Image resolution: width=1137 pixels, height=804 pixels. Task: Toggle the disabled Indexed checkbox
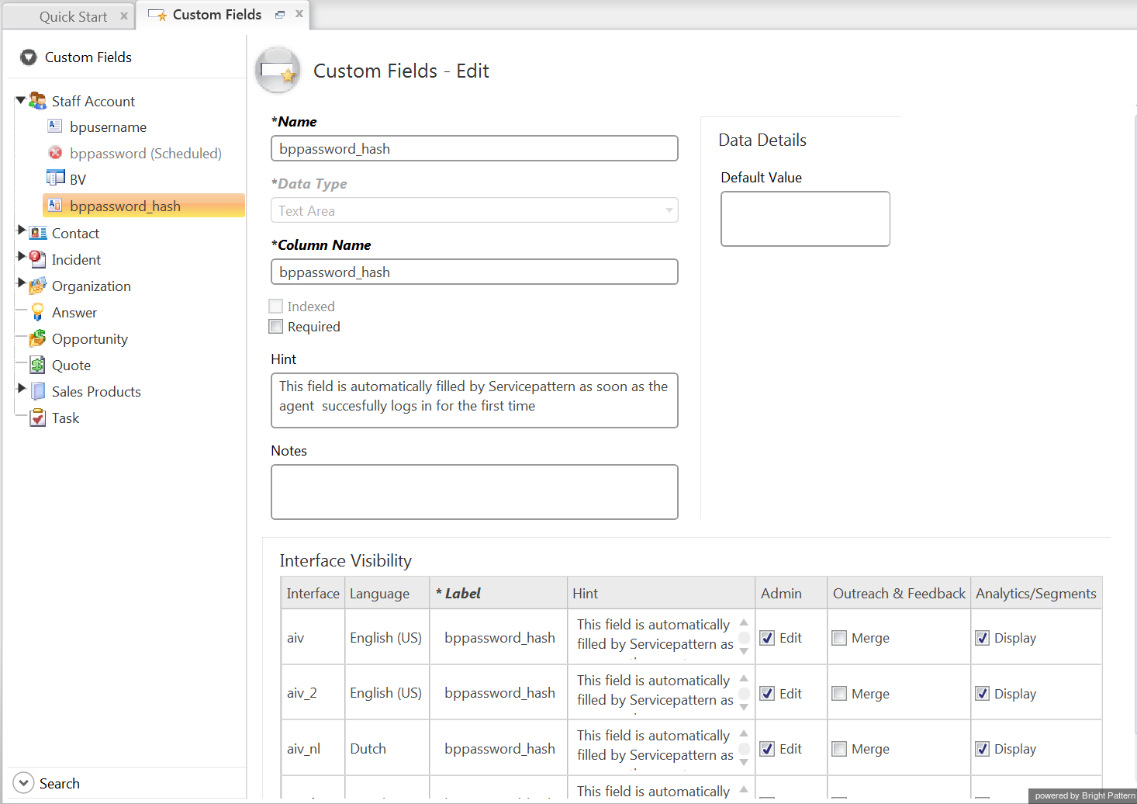(276, 307)
